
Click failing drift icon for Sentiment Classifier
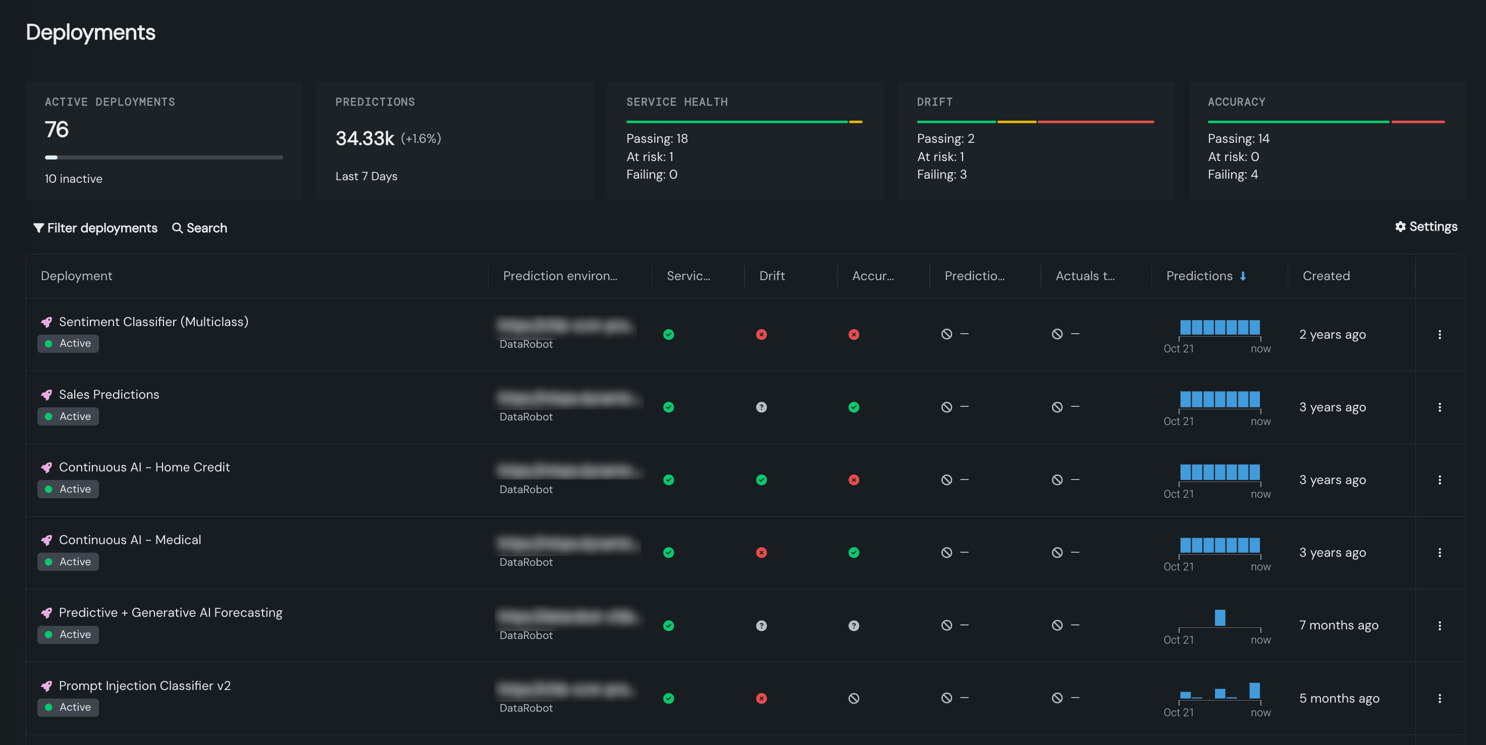tap(762, 335)
